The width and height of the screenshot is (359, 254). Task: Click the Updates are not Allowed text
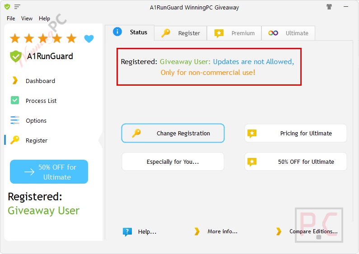(253, 62)
